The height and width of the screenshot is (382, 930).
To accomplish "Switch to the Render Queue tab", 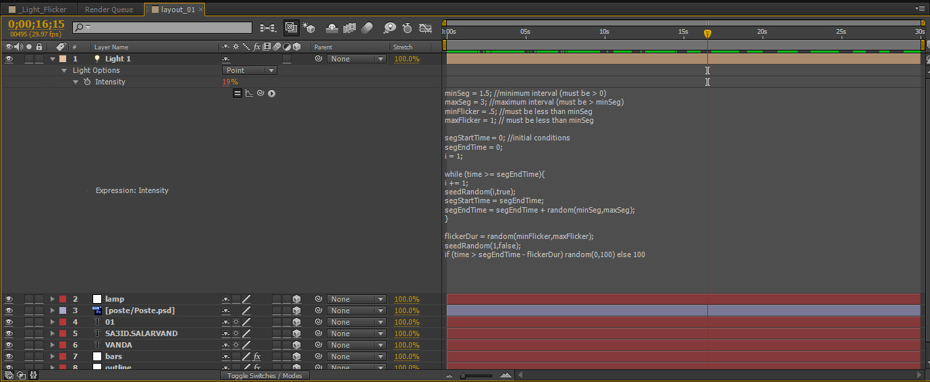I will 109,9.
